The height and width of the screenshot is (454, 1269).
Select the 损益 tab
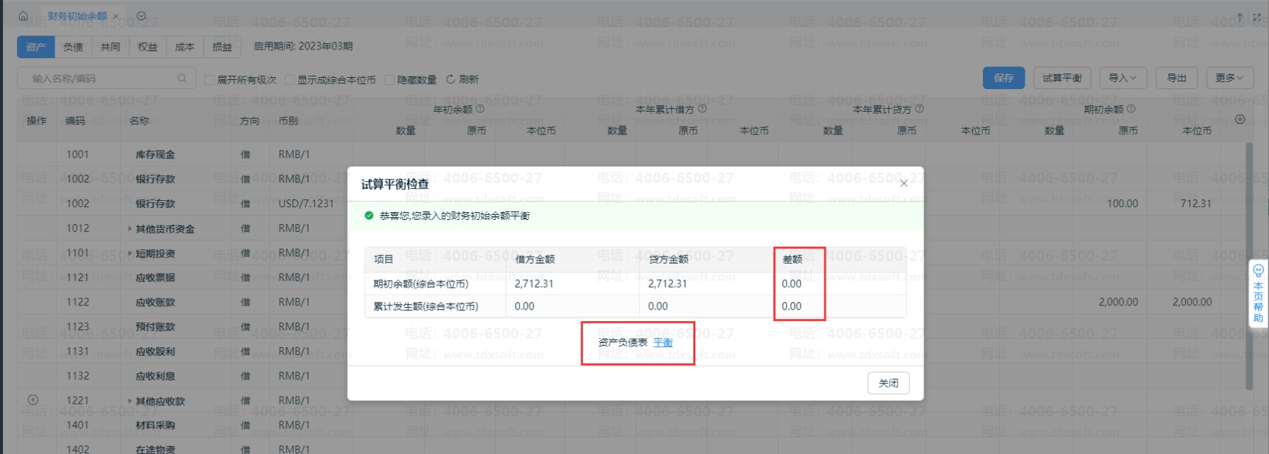222,47
